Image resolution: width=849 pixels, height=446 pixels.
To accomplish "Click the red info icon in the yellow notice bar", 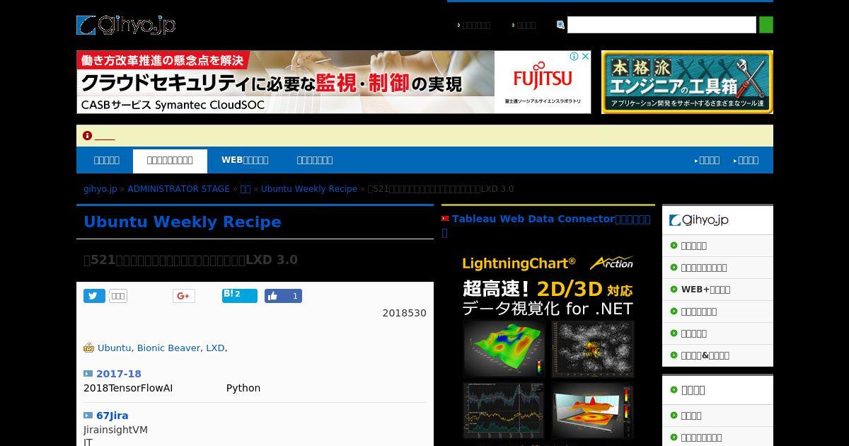I will click(87, 135).
